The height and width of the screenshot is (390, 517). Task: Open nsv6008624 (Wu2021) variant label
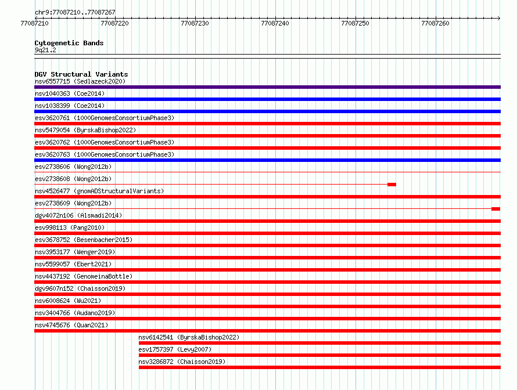click(68, 301)
